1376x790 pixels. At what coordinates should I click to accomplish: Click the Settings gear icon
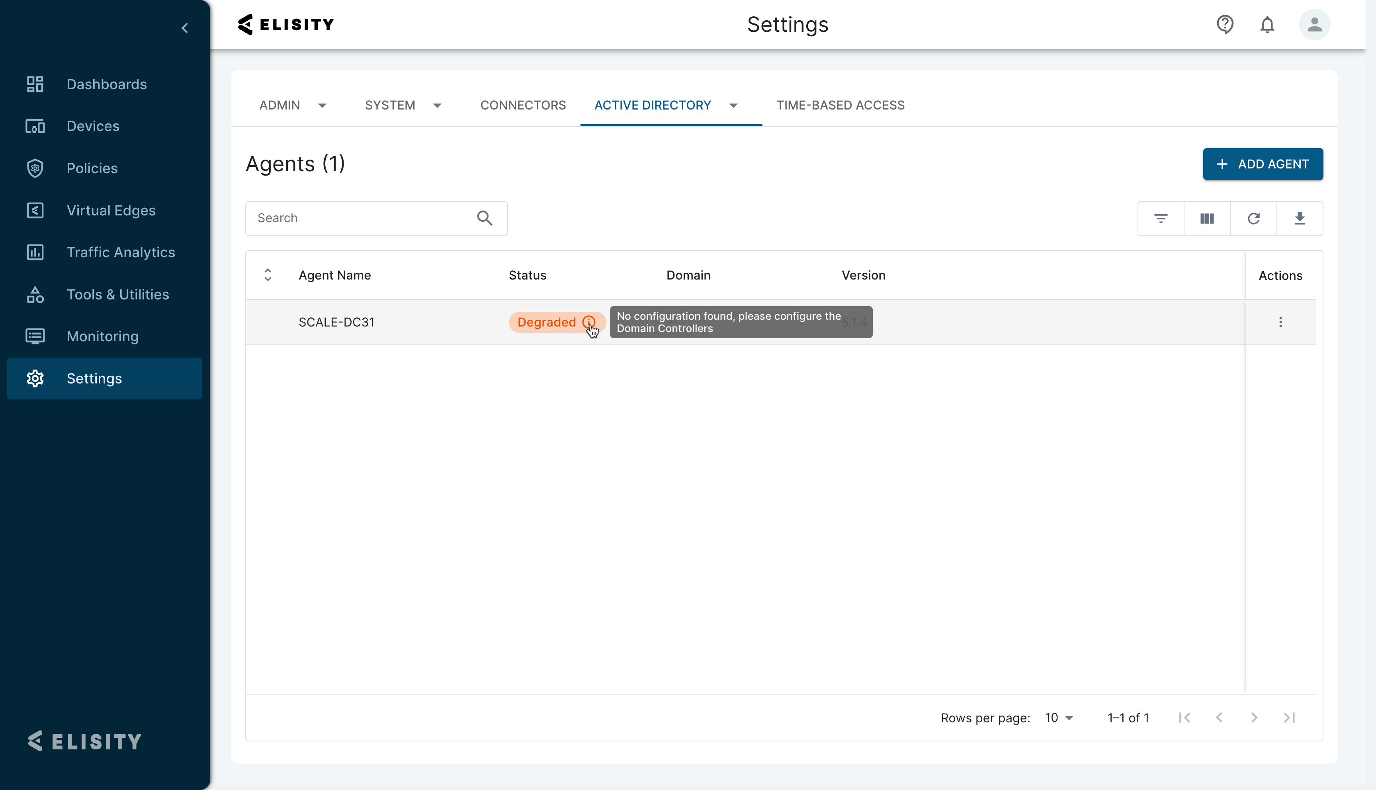pyautogui.click(x=35, y=379)
